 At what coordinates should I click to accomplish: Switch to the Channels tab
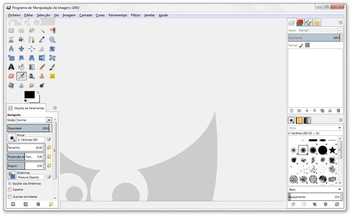pos(300,22)
